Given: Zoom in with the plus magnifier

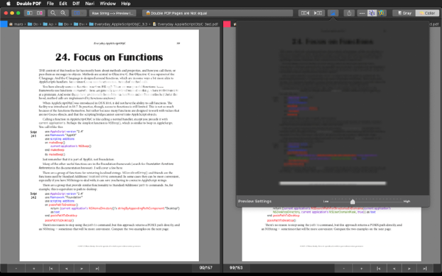Looking at the screenshot, I should point(63,13).
